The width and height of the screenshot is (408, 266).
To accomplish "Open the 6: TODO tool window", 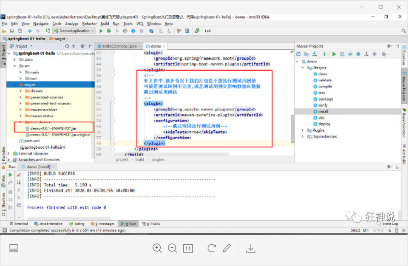I will click(151, 224).
